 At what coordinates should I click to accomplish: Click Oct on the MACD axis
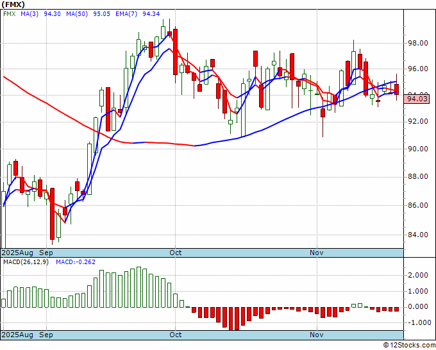click(x=176, y=335)
